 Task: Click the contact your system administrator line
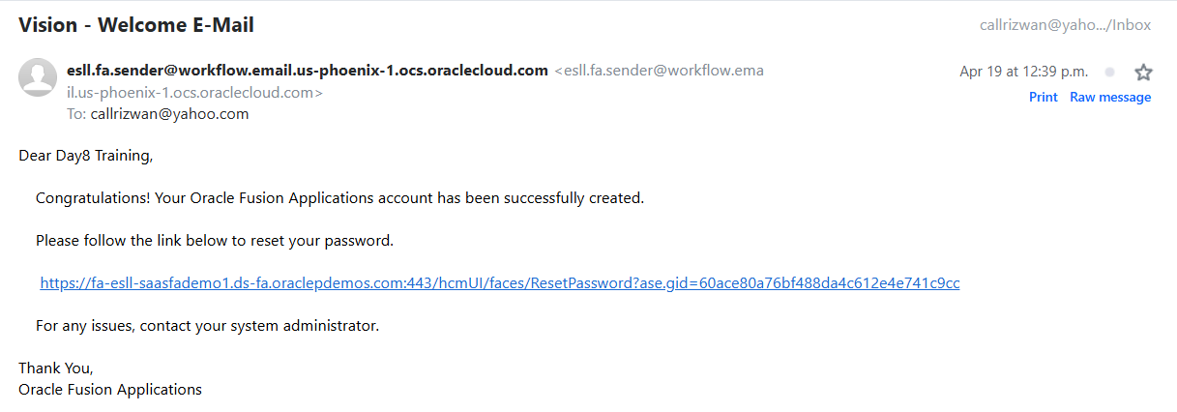click(207, 326)
